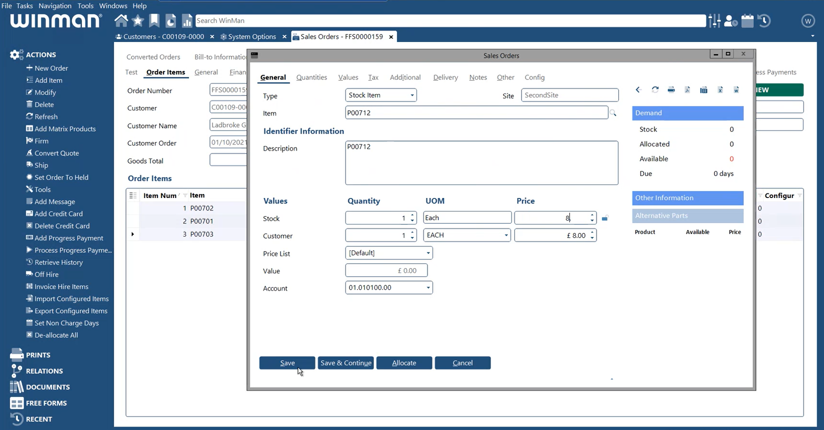Increase the Stock price stepper
This screenshot has height=430, width=824.
coord(592,215)
